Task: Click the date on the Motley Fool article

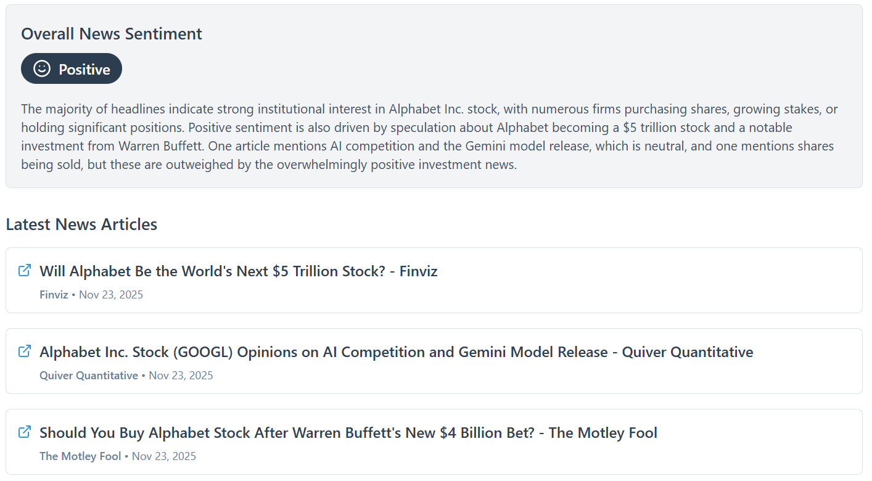Action: pos(164,456)
